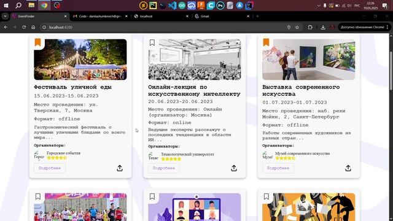This screenshot has height=221, width=393.
Task: Open Chrome three-dot menu
Action: coord(387,27)
